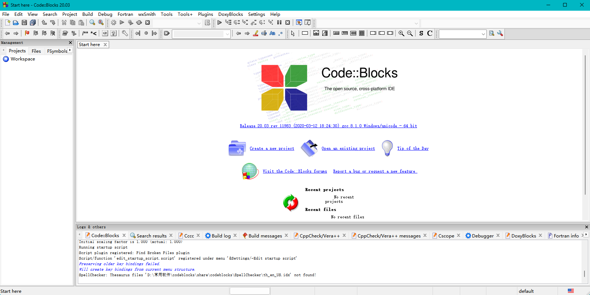Toggle bookmark with the red flag icon
This screenshot has height=295, width=590.
click(27, 34)
